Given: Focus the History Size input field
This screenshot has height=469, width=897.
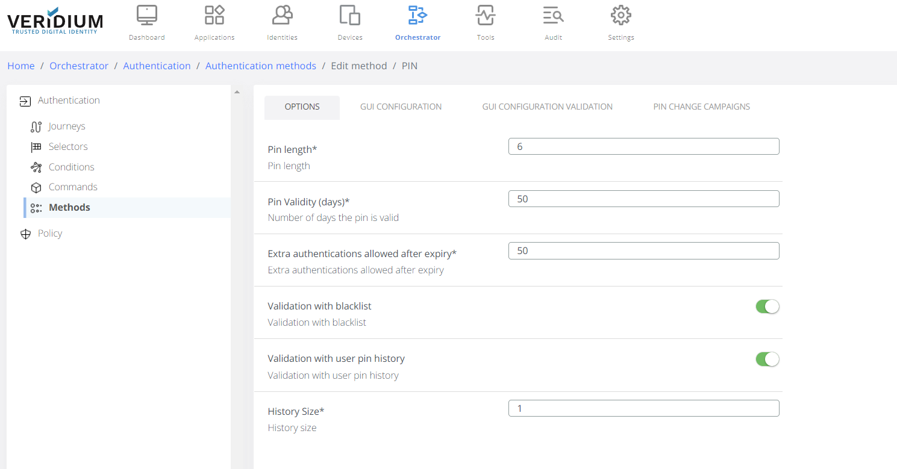Looking at the screenshot, I should tap(643, 408).
